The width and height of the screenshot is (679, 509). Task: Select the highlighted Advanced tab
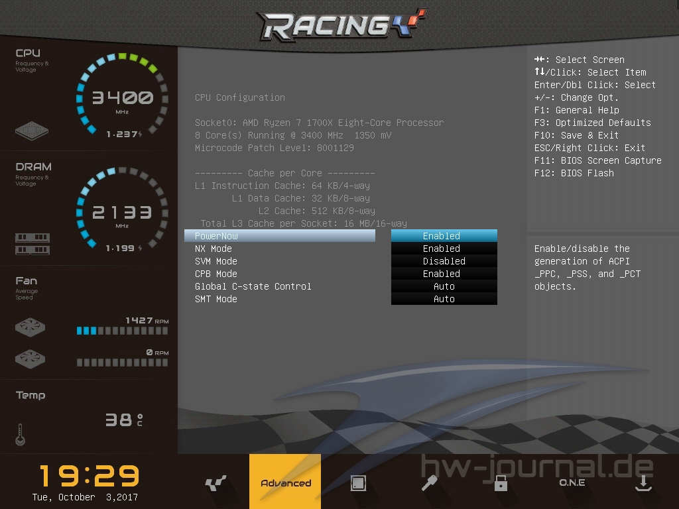(285, 482)
